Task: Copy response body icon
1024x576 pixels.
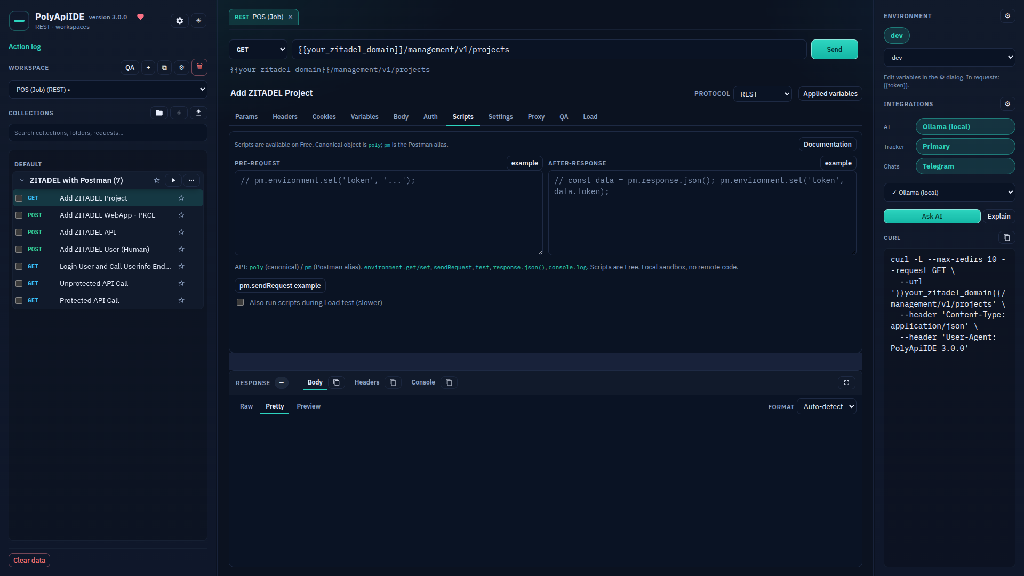Action: click(x=337, y=382)
